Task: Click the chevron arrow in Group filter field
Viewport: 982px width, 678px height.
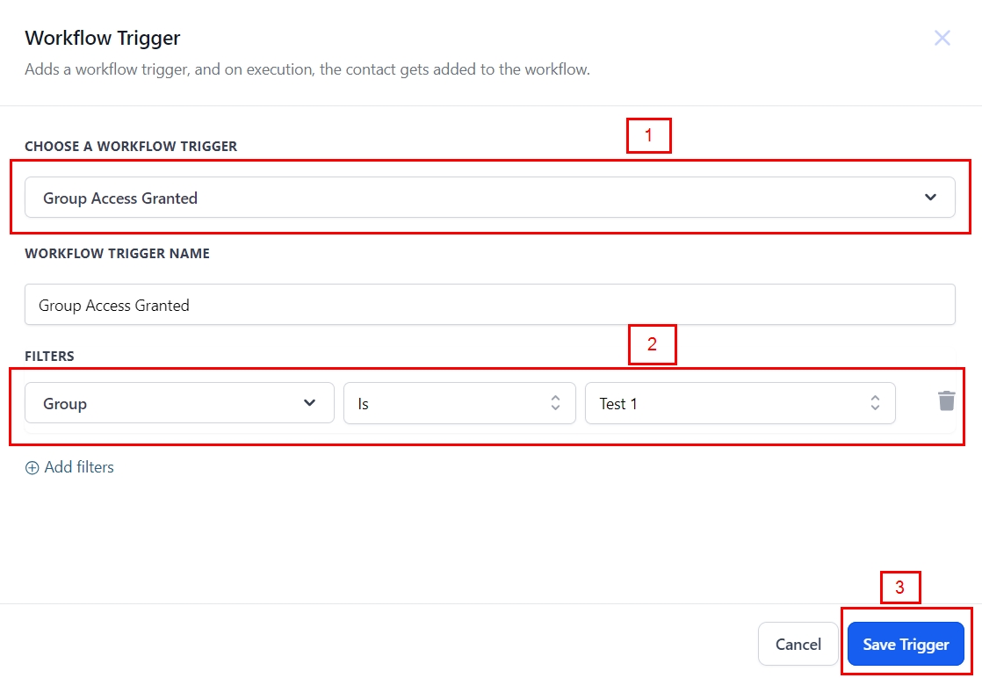Action: pyautogui.click(x=309, y=403)
